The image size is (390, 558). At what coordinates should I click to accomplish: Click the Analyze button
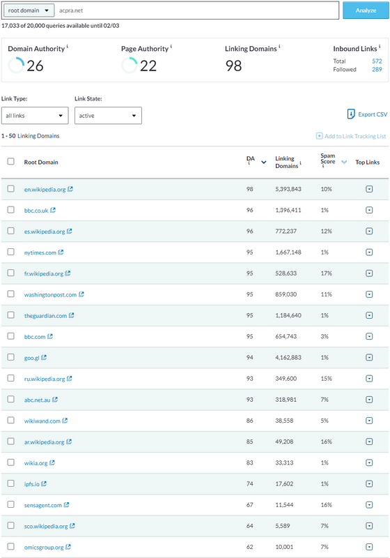coord(366,10)
